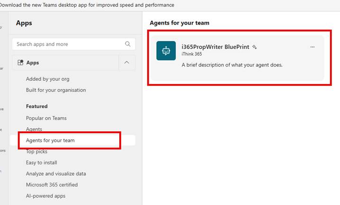Screen dimensions: 340x205
Task: Click the sparkle icon beside the agent name
Action: (254, 47)
